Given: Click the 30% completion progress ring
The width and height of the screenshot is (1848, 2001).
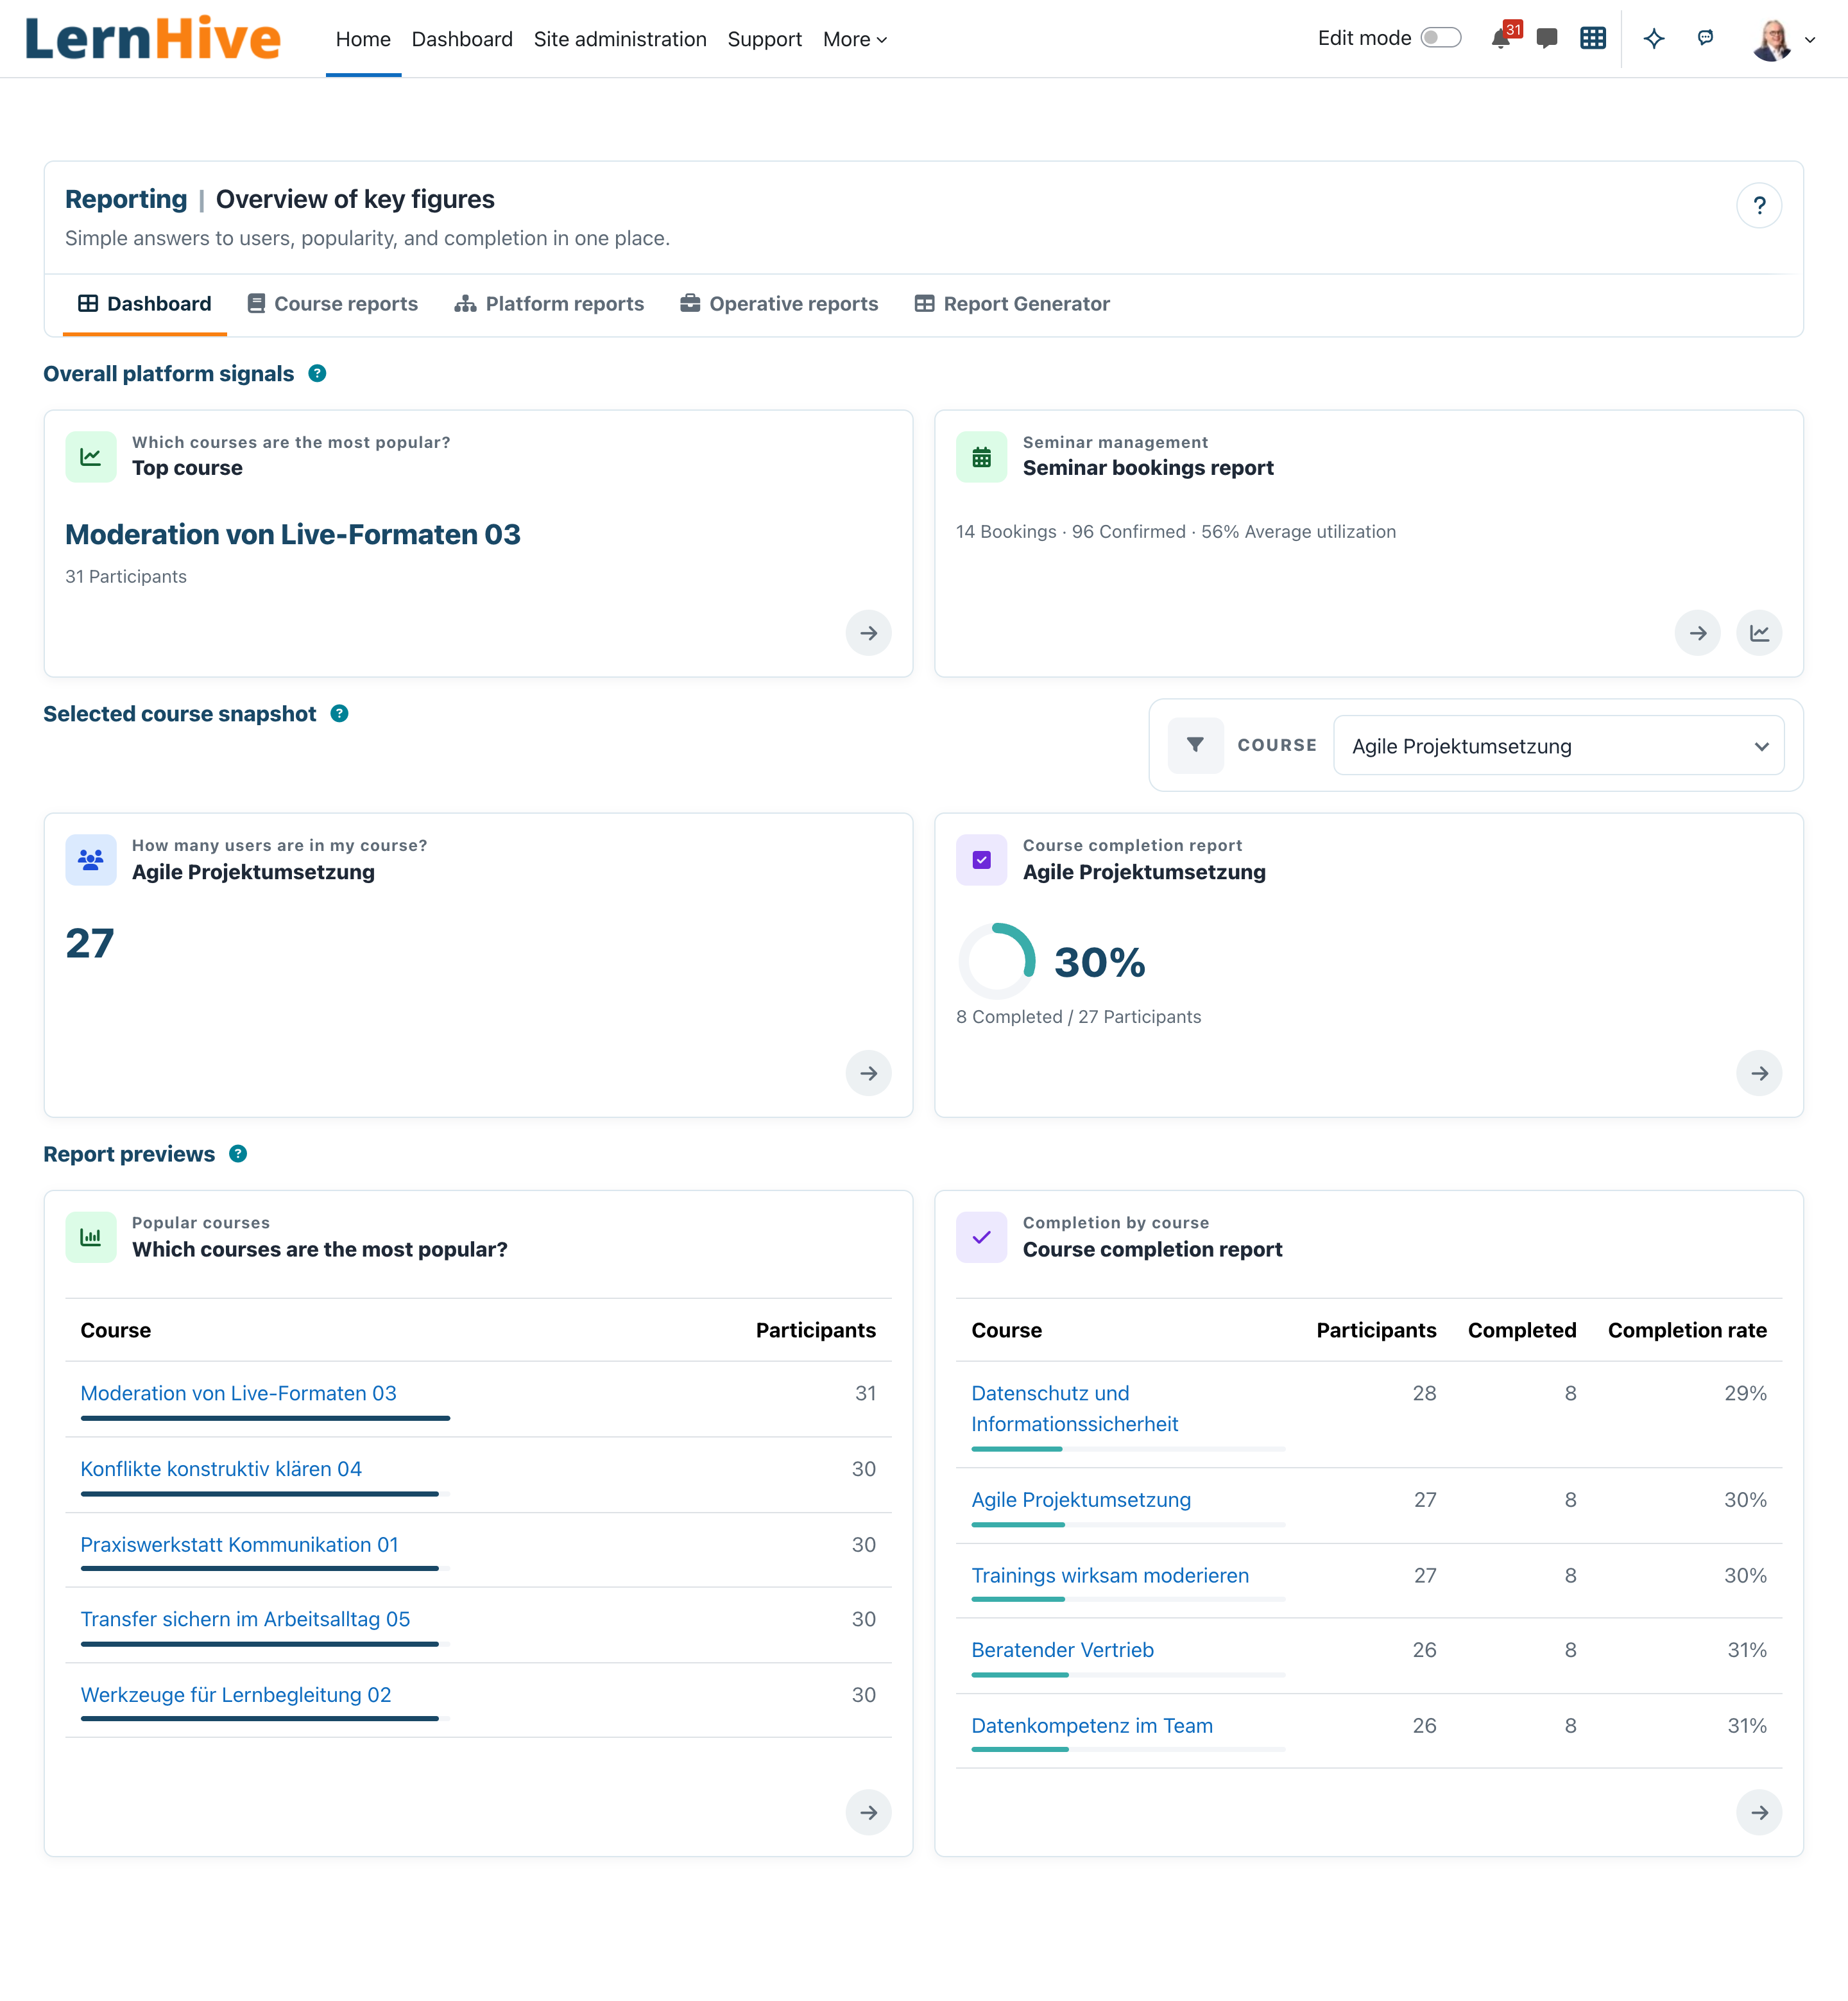Looking at the screenshot, I should [x=997, y=961].
